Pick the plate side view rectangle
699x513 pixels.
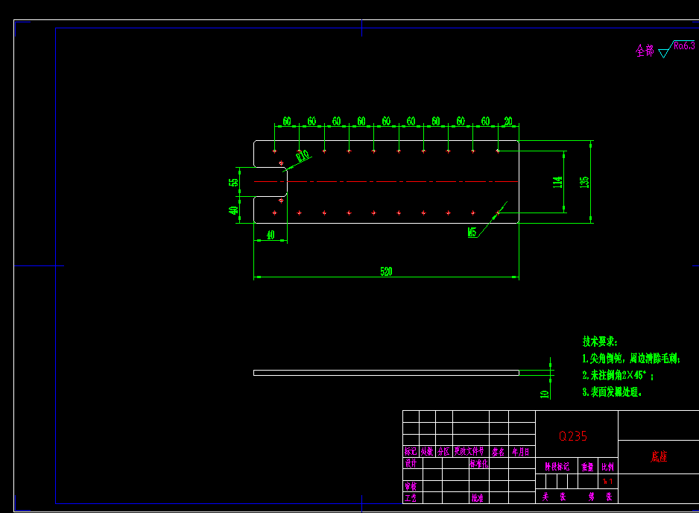[386, 373]
